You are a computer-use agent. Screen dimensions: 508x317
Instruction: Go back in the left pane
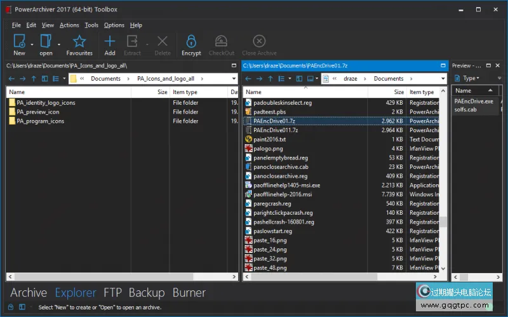[11, 79]
